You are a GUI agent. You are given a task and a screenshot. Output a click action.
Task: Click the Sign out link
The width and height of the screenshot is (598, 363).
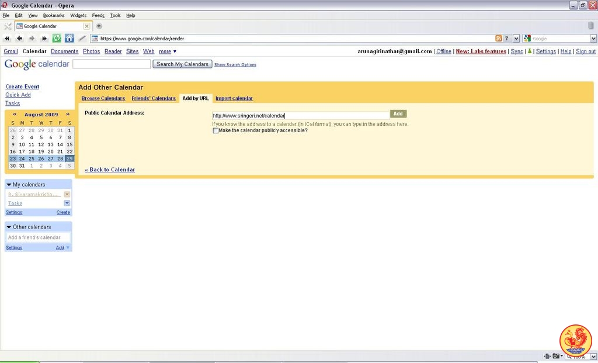tap(585, 51)
